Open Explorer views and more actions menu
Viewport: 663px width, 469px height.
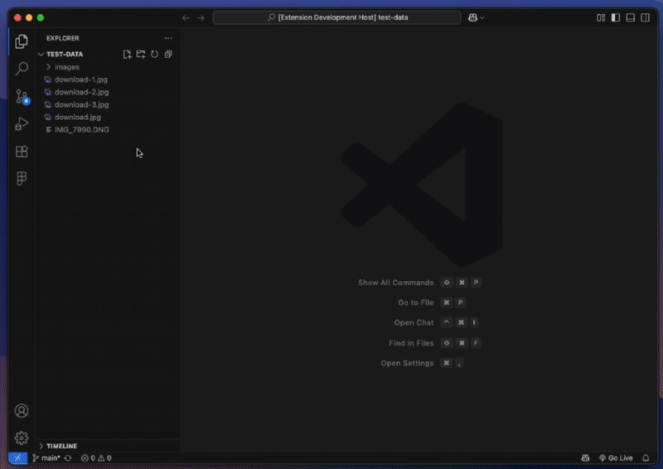click(x=168, y=38)
